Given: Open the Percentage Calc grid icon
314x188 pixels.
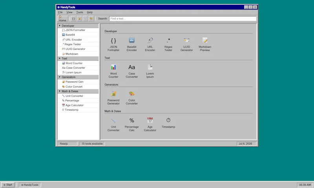Looking at the screenshot, I should (x=131, y=124).
